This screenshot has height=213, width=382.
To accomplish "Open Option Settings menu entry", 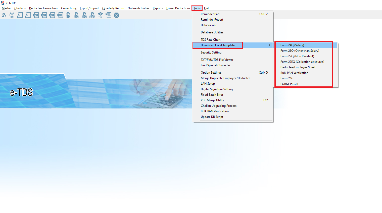I will [233, 73].
